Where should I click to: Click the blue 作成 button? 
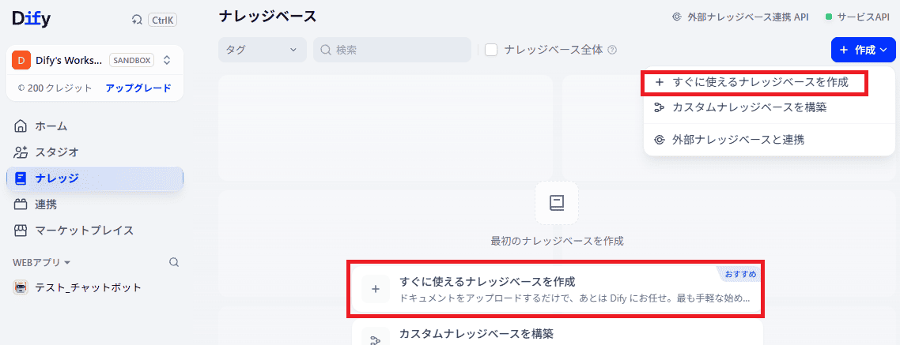(x=863, y=50)
